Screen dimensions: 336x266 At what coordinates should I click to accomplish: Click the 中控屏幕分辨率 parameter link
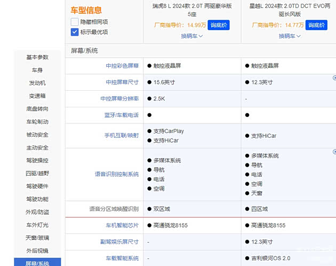click(119, 99)
